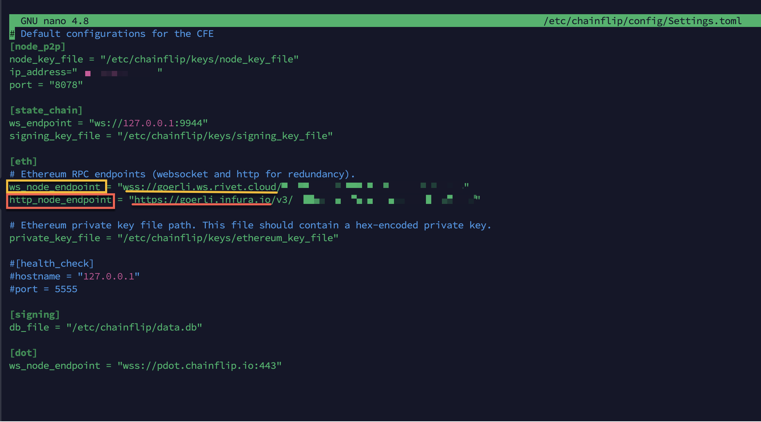Click the ws://127.0.0.1:9944 endpoint value
Screen dimensions: 761x422
tap(148, 123)
